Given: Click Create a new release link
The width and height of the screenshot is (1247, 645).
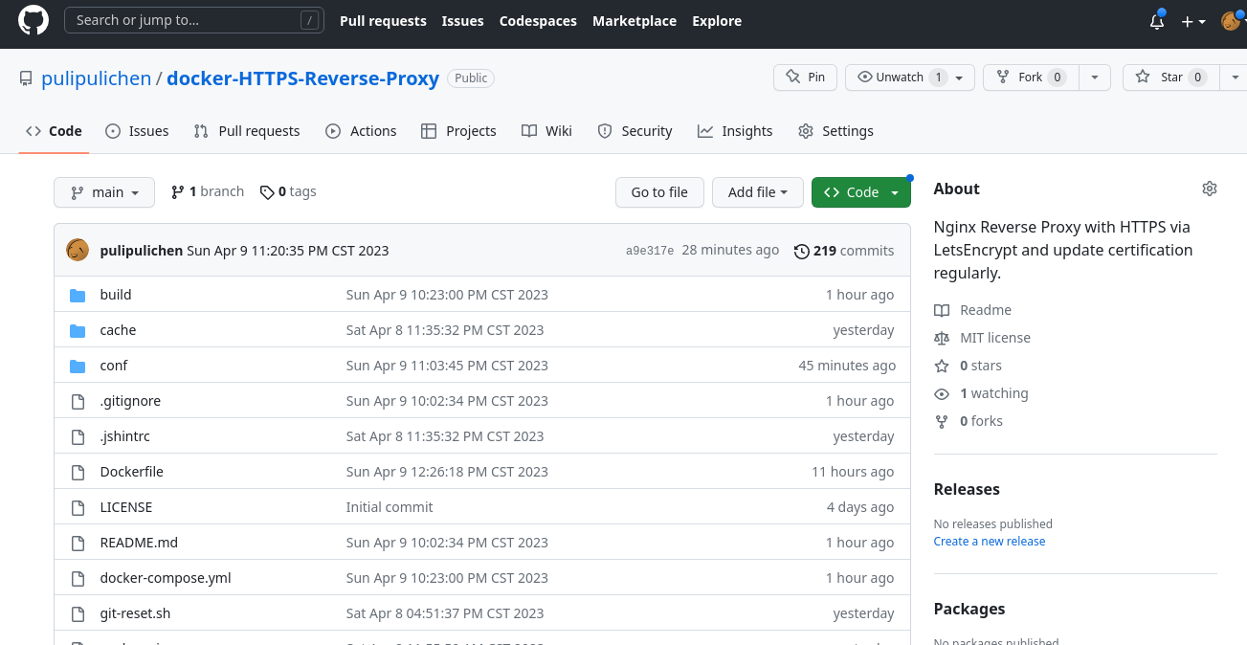Looking at the screenshot, I should coord(990,542).
